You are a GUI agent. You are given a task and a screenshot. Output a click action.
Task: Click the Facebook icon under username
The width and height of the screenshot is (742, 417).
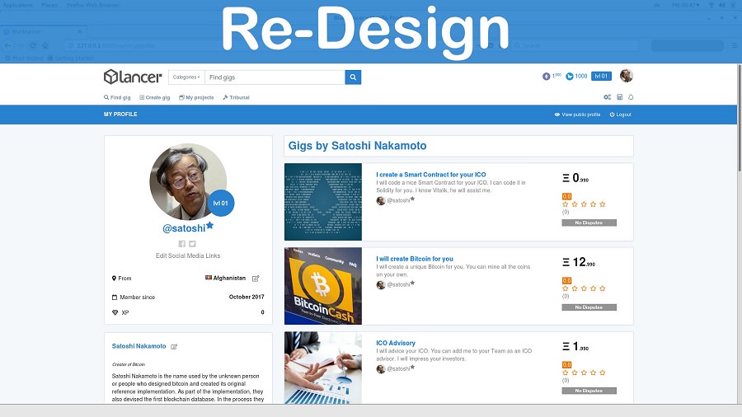(x=181, y=244)
